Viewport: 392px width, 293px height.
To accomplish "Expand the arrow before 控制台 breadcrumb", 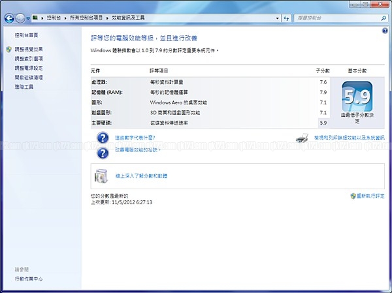I will tap(42, 18).
